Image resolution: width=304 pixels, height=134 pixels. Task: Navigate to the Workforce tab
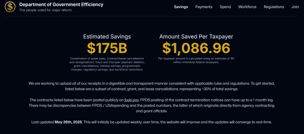click(247, 7)
